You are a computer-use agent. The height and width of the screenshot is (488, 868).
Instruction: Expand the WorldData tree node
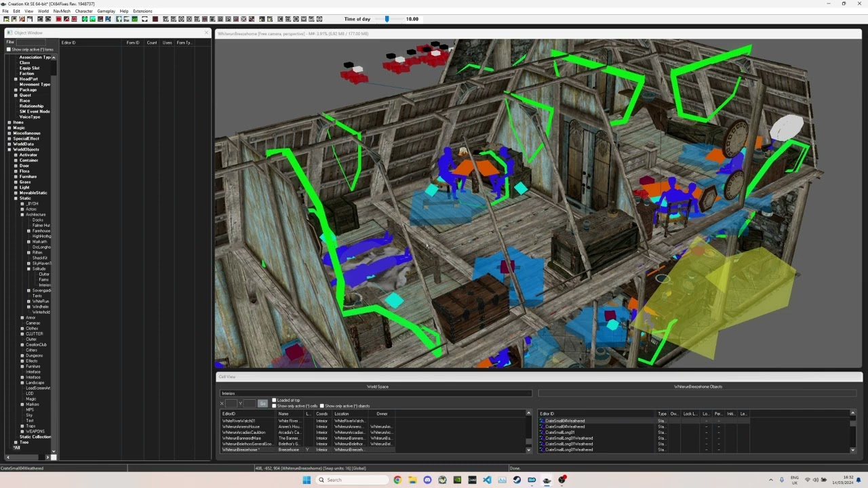9,144
